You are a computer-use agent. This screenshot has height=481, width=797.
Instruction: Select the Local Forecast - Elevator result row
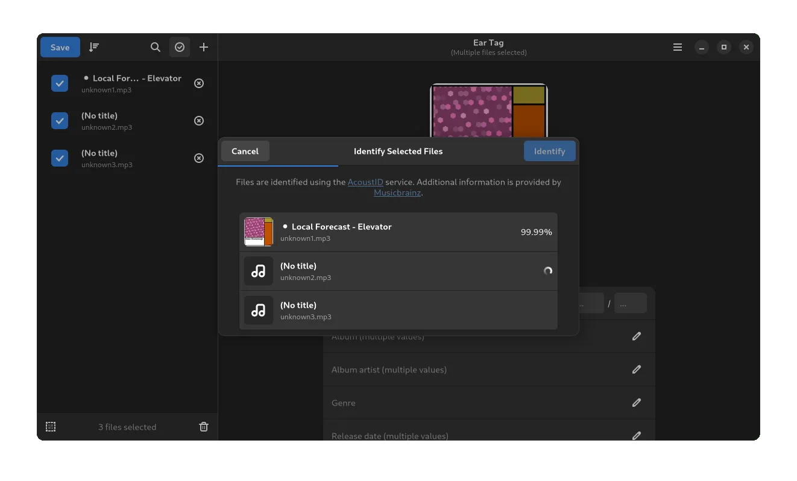point(398,232)
